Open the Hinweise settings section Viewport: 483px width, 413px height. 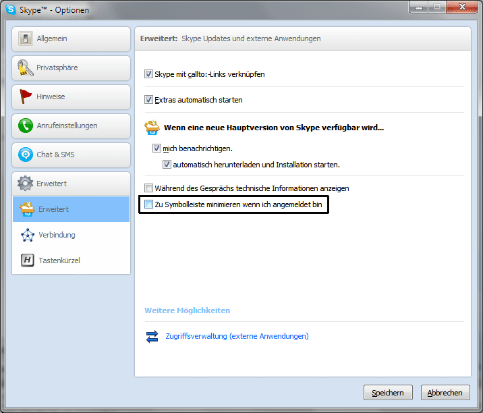coord(71,97)
